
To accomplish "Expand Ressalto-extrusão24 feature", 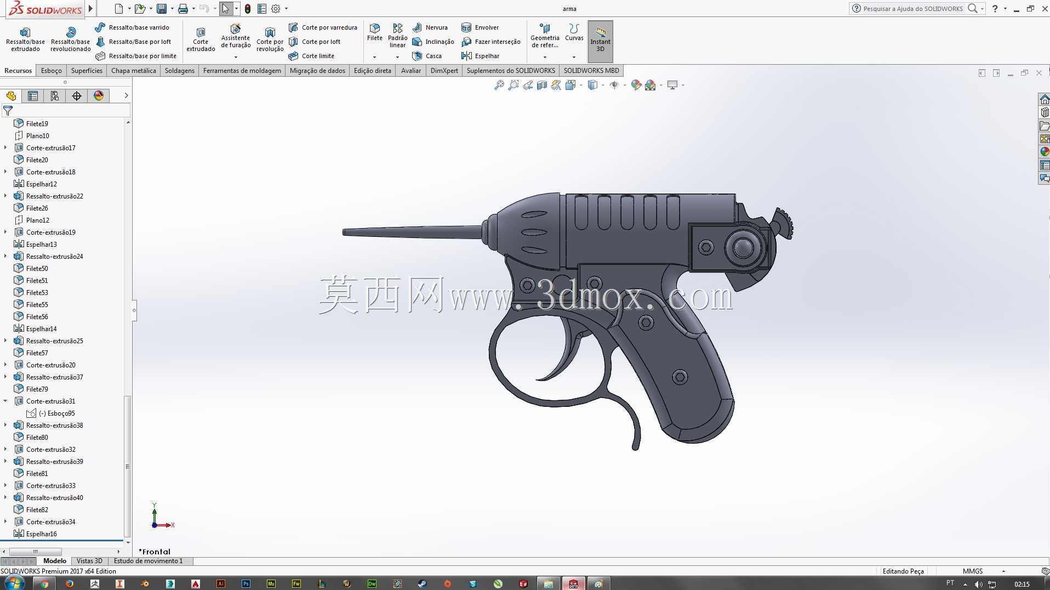I will (5, 256).
